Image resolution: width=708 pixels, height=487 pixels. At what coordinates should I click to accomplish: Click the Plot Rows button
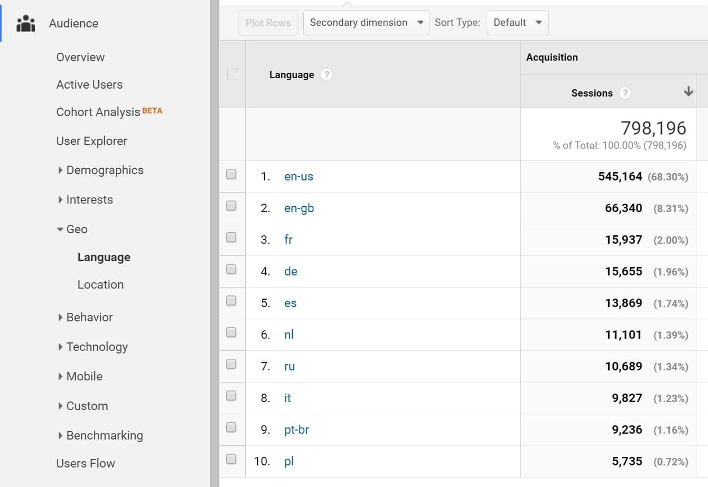pyautogui.click(x=268, y=23)
